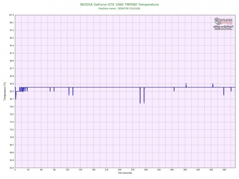Pick the 90 seconds time axis label

tap(54, 170)
